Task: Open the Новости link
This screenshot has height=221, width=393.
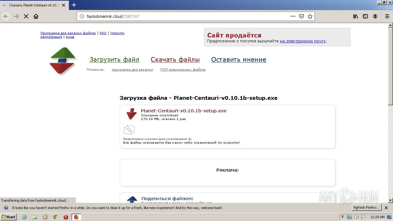Action: click(x=117, y=33)
